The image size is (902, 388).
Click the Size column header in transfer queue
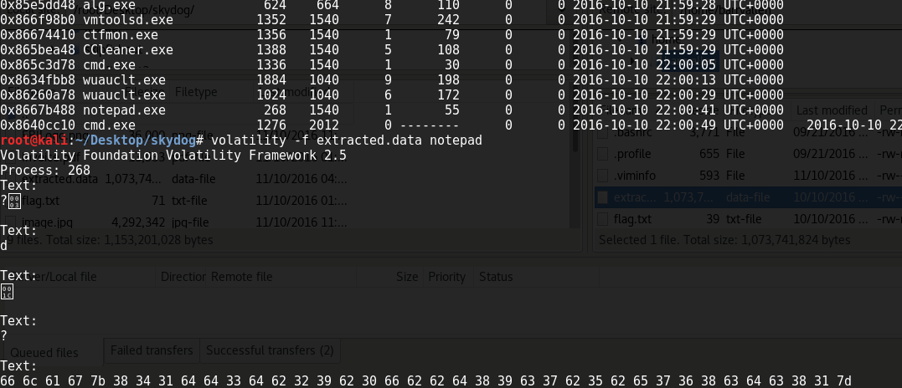pyautogui.click(x=407, y=277)
